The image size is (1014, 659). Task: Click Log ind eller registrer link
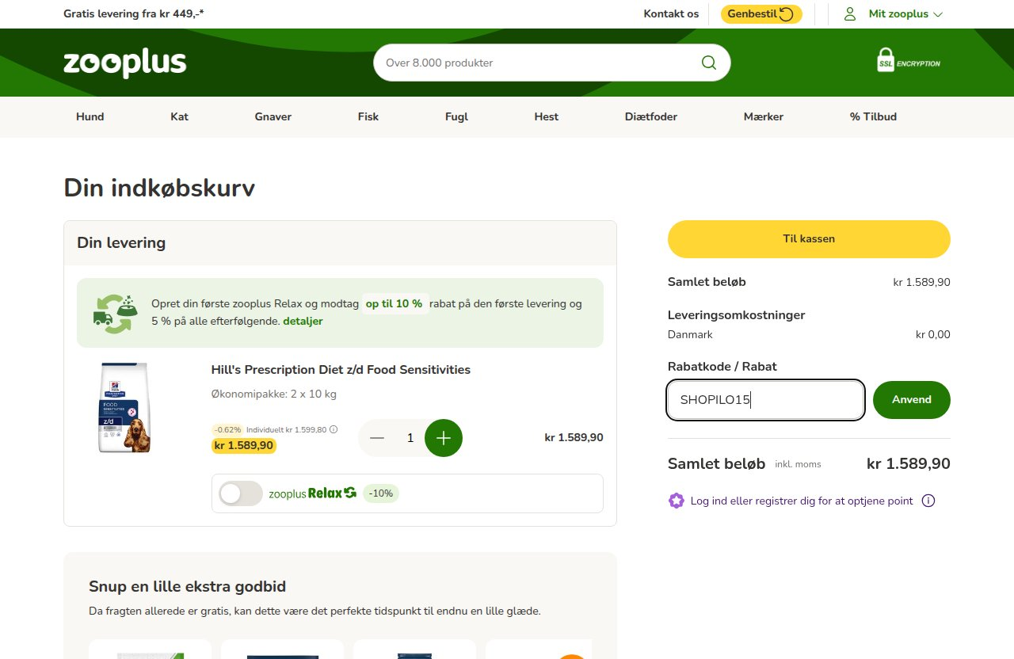point(802,501)
